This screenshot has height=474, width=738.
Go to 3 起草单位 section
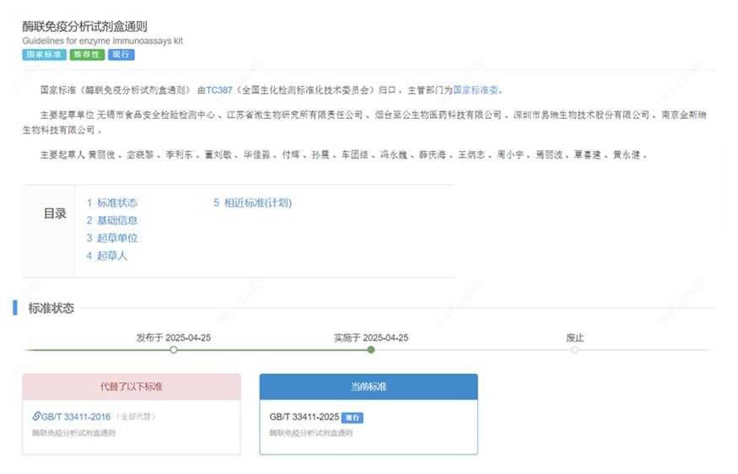[x=111, y=238]
